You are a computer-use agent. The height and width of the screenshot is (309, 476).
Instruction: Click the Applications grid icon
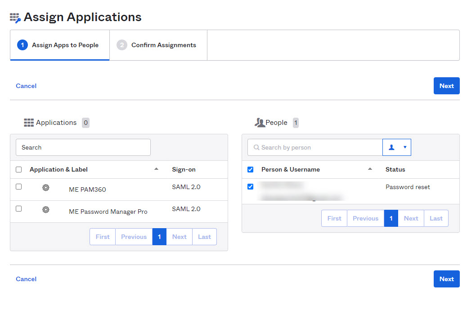coord(29,123)
